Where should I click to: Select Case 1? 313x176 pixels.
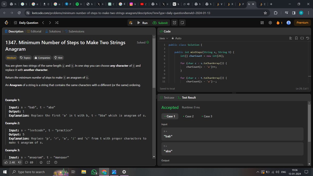(170, 116)
